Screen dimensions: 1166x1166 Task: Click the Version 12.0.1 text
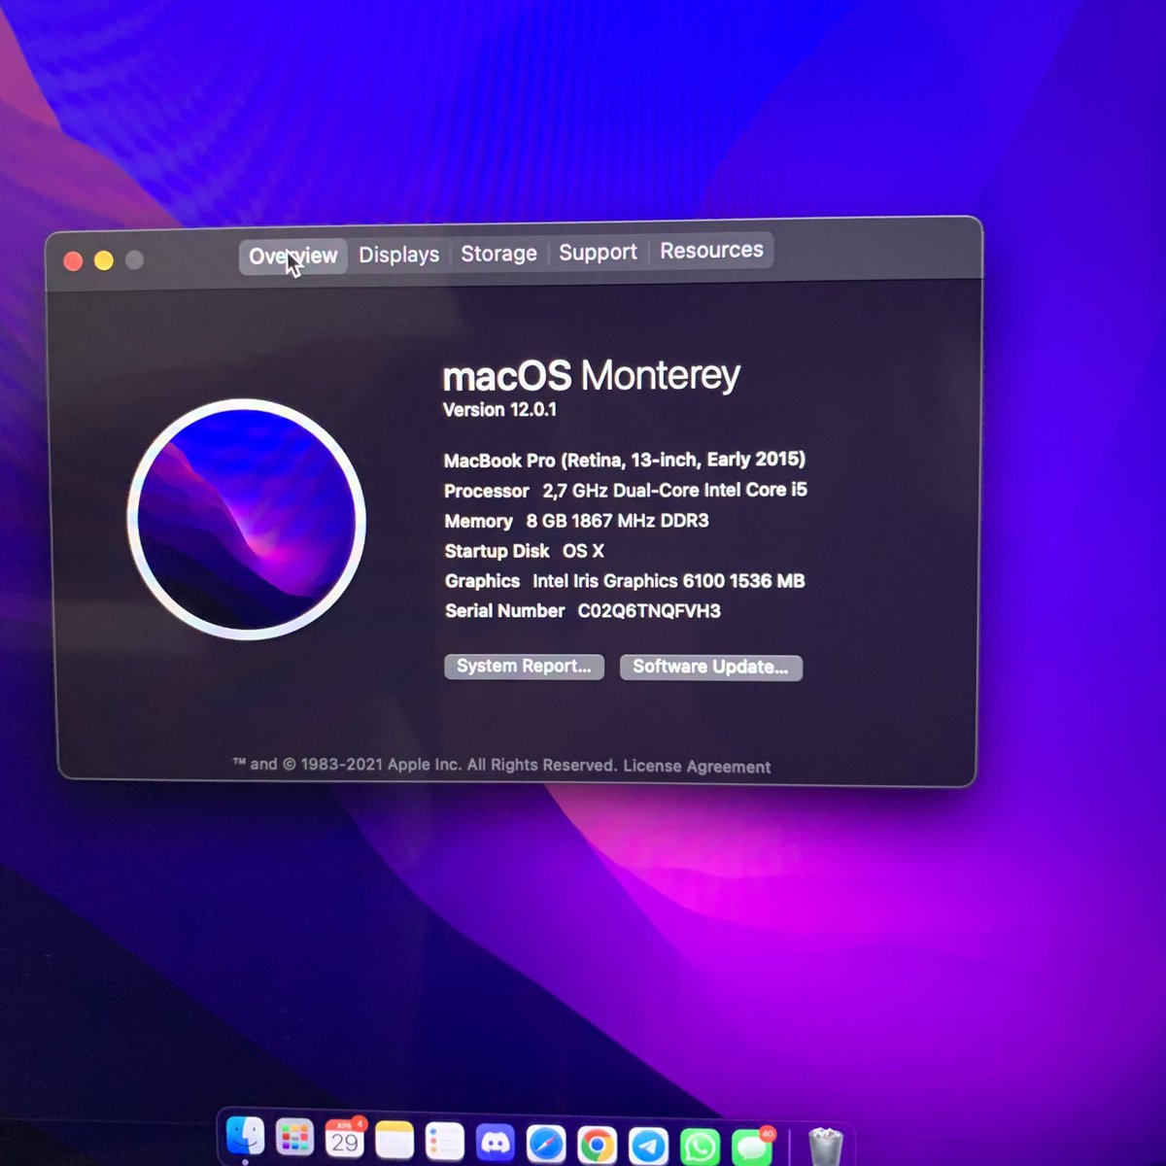499,410
